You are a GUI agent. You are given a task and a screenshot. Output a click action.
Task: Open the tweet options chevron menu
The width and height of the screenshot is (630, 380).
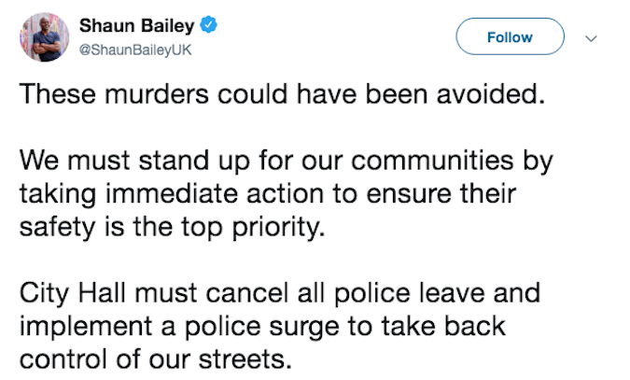[591, 38]
